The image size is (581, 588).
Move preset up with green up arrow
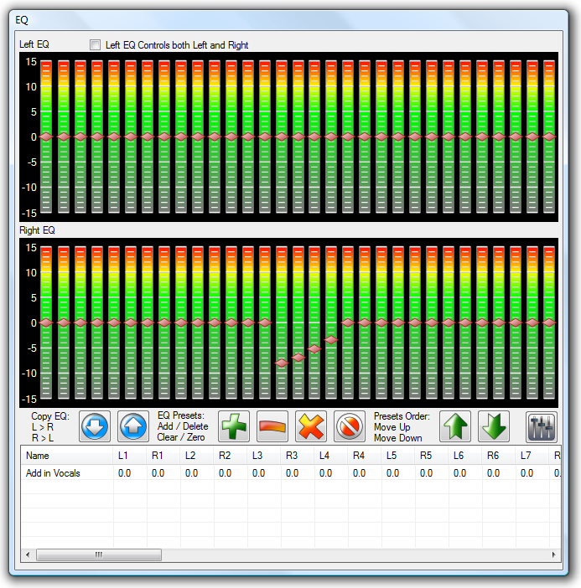coord(455,426)
